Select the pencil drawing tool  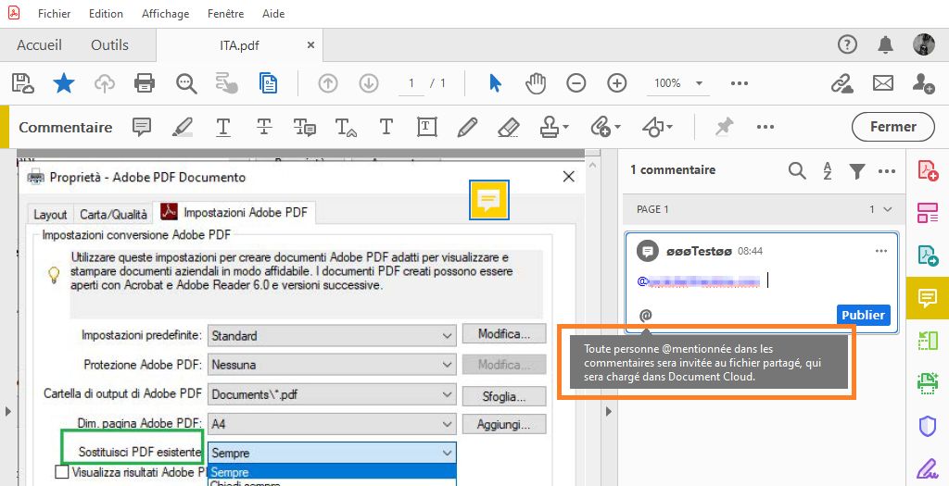(467, 127)
